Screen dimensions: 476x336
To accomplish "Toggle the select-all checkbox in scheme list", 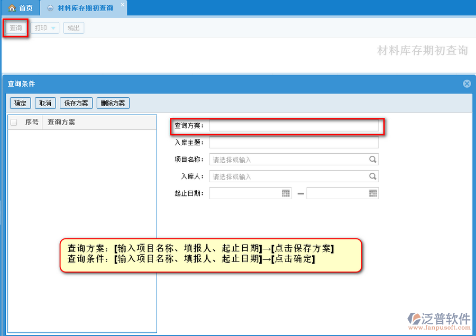I will pos(14,122).
